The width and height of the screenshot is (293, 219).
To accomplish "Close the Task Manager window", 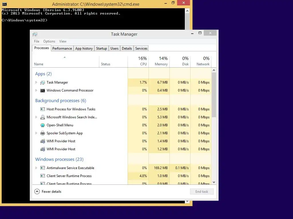I will (210, 33).
